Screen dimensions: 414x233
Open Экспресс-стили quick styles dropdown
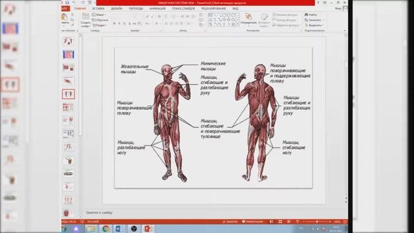[x=264, y=20]
